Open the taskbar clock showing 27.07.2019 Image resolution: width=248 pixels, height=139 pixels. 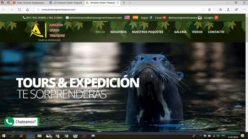point(233,137)
